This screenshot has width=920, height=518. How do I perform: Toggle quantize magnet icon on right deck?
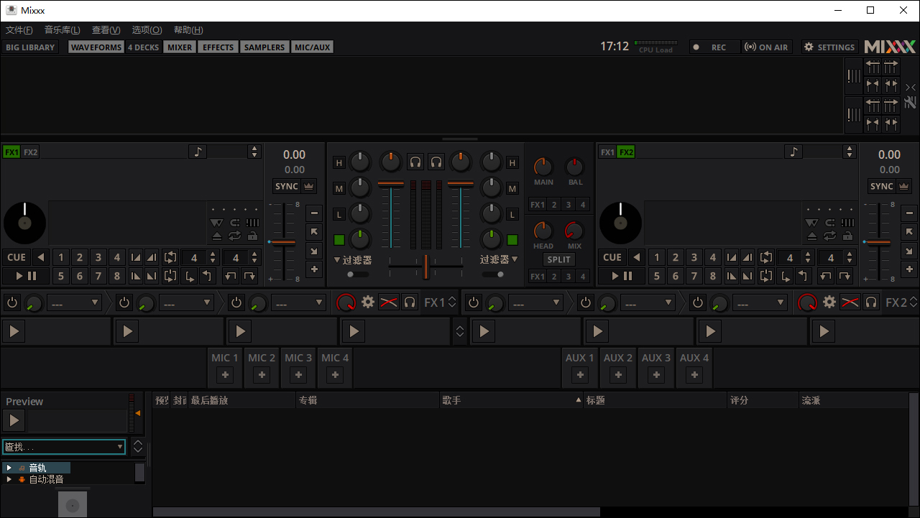830,223
